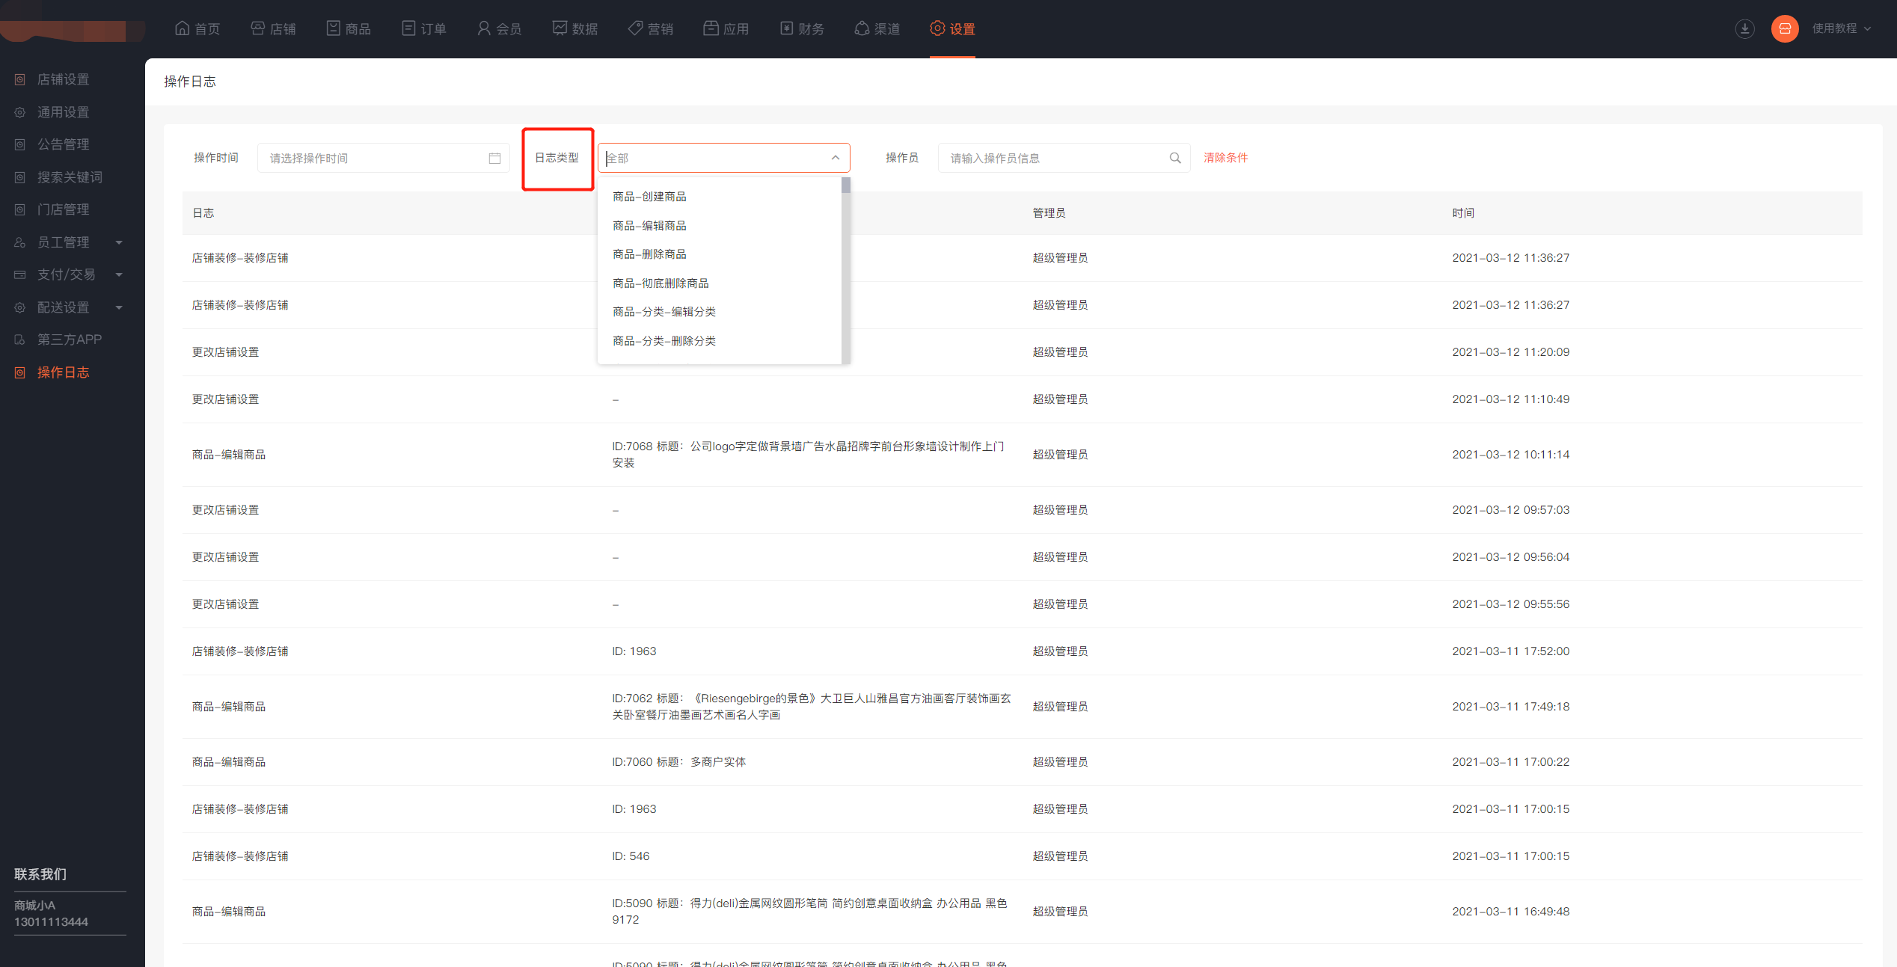1897x967 pixels.
Task: Click the dropdown list scrollbar thumb
Action: 845,185
